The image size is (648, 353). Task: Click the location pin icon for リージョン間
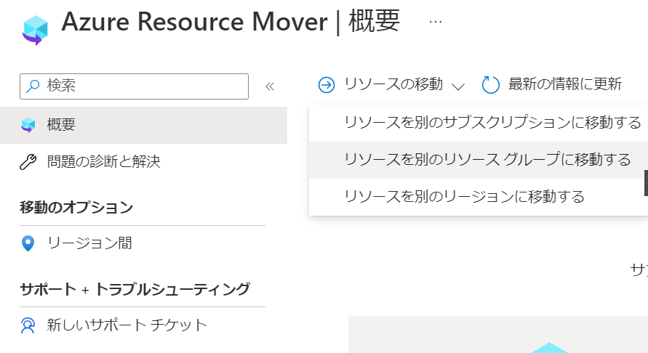coord(28,243)
